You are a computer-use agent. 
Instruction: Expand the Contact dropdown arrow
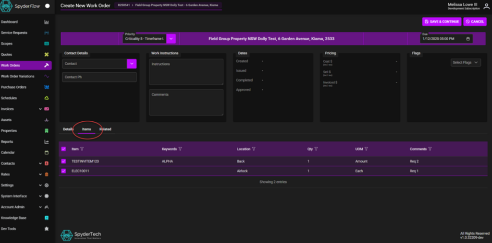point(132,63)
